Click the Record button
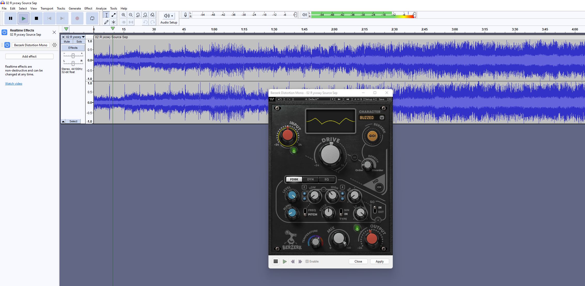 click(77, 18)
